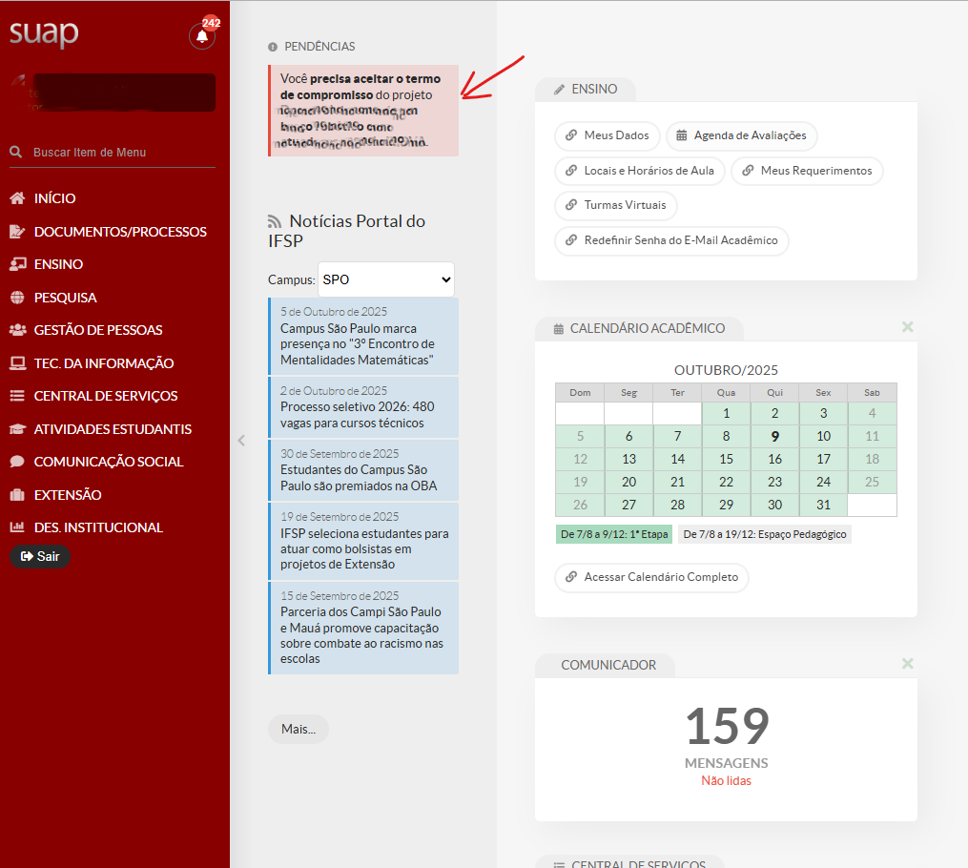This screenshot has height=868, width=968.
Task: Click the DOCUMENTOS/PROCESSOS menu icon
Action: 17,232
